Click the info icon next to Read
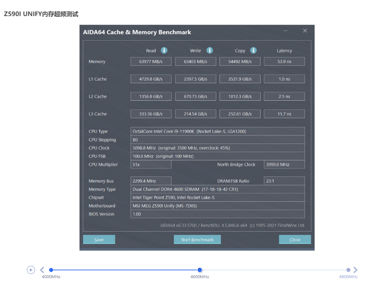Viewport: 368px width, 286px height. [164, 50]
